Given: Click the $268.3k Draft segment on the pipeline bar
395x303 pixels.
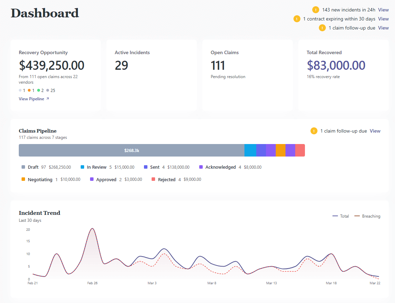Looking at the screenshot, I should click(x=132, y=150).
